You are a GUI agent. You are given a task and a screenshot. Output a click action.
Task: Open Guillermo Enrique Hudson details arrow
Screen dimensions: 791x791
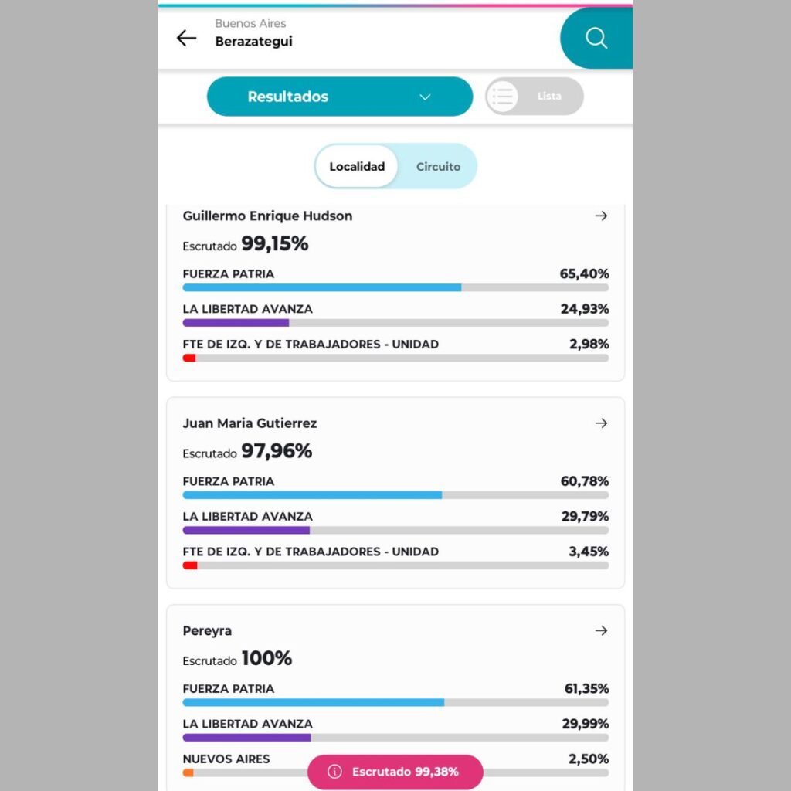601,216
